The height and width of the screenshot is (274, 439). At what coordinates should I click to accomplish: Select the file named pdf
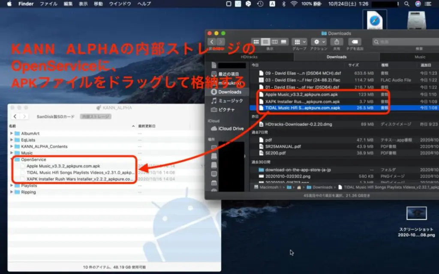(344, 140)
